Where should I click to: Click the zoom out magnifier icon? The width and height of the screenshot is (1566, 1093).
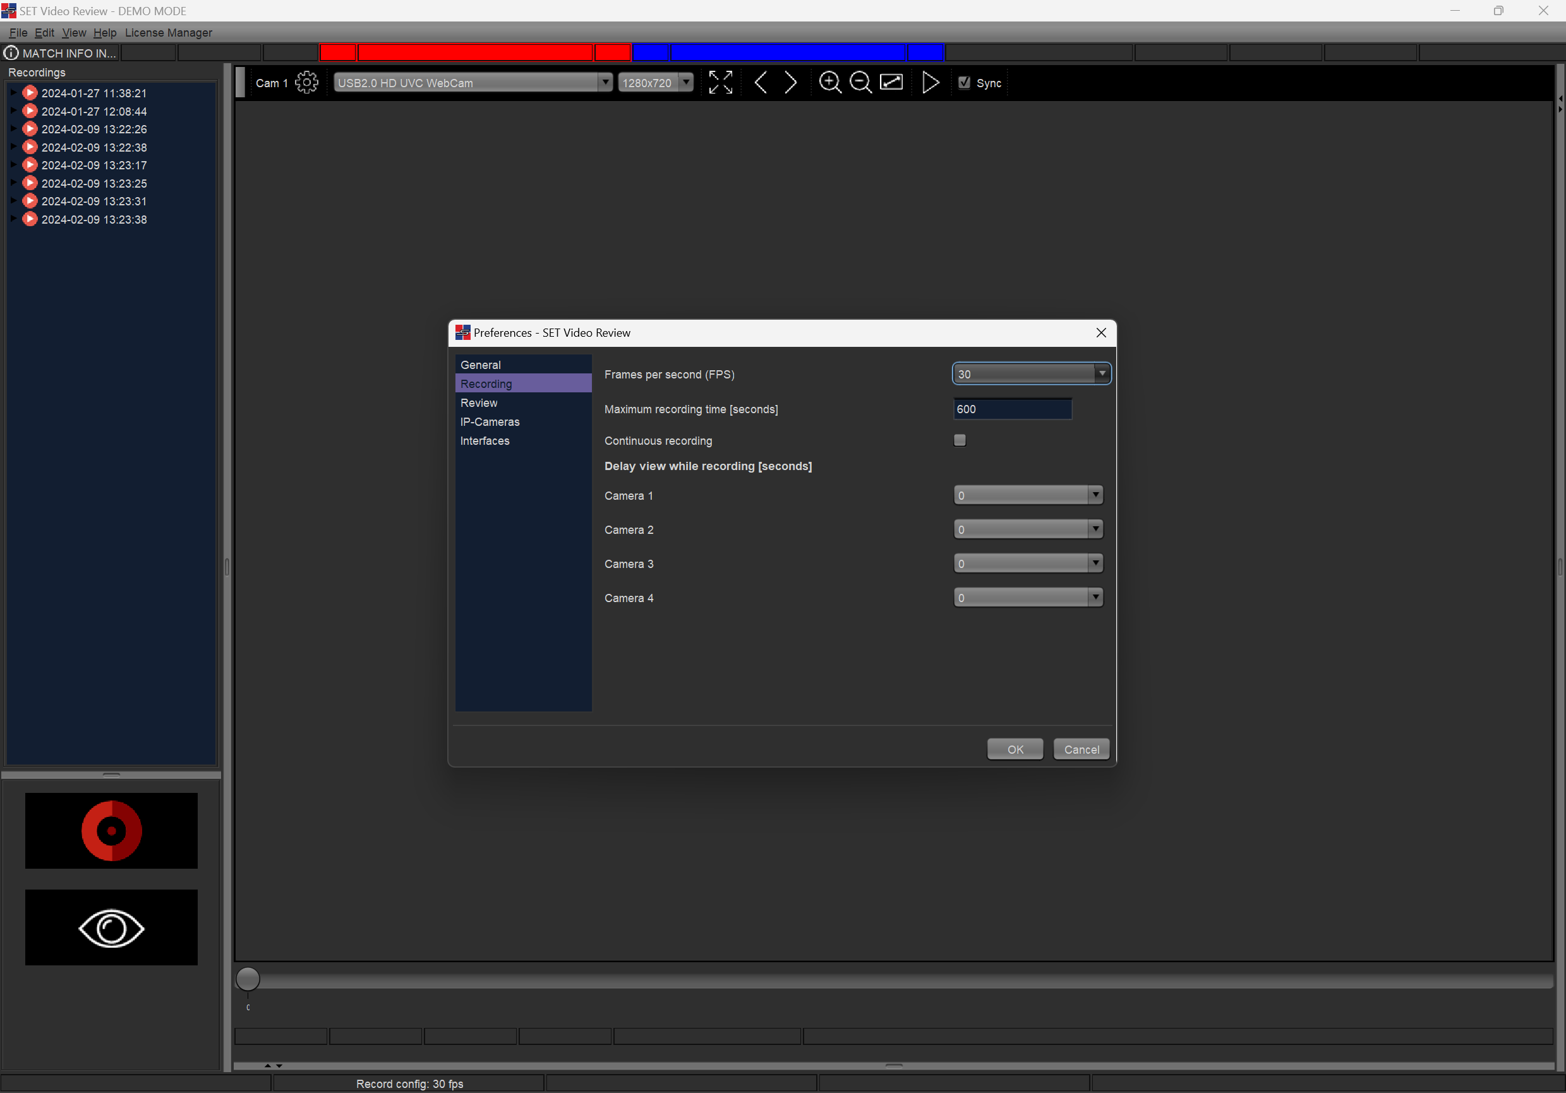tap(860, 83)
